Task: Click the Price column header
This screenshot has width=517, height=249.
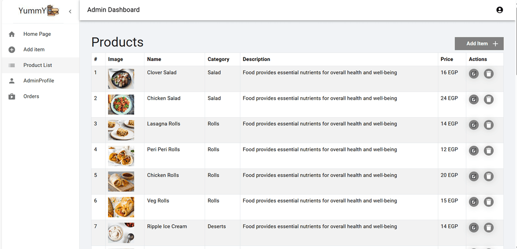Action: click(x=447, y=59)
